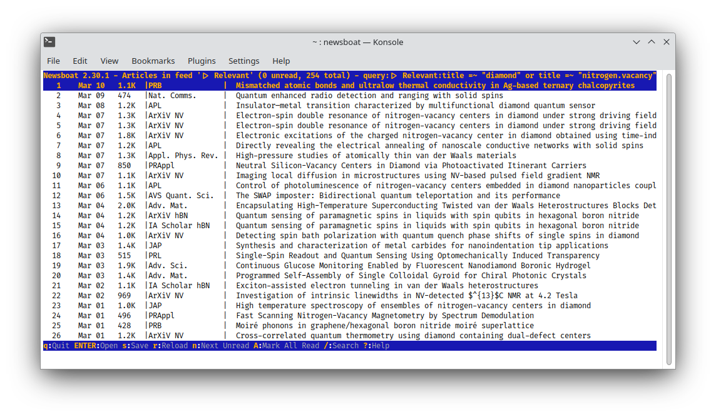Select article 'High temperature spectroscopy of ensembles'

[x=350, y=306]
